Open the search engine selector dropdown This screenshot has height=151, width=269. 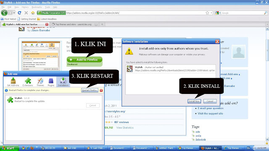pos(218,13)
